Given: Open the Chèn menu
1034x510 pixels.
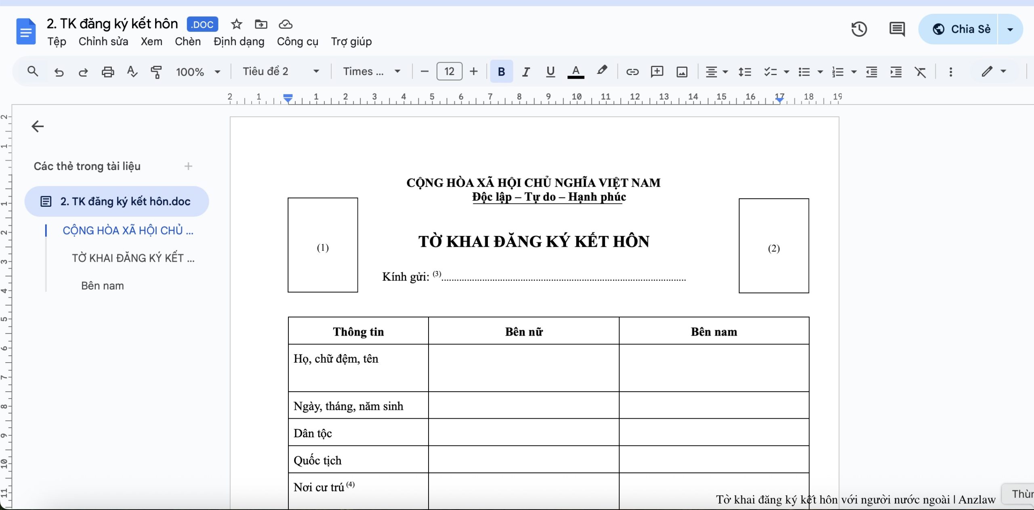Looking at the screenshot, I should click(x=187, y=42).
